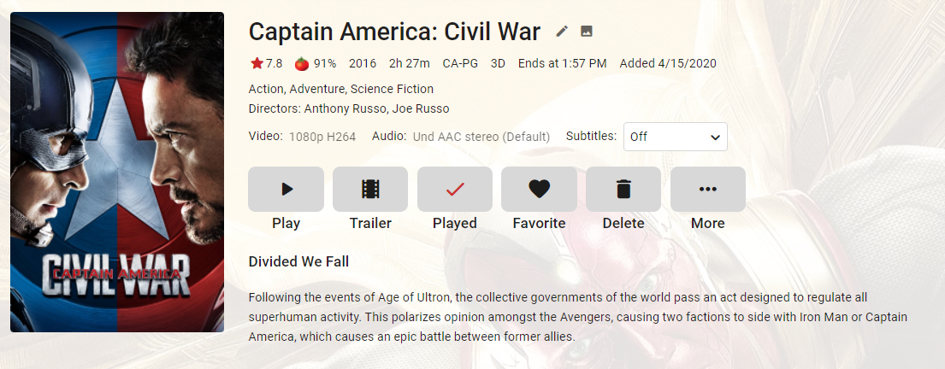Click the red star community rating
Screen dimensions: 945x369
pyautogui.click(x=257, y=63)
